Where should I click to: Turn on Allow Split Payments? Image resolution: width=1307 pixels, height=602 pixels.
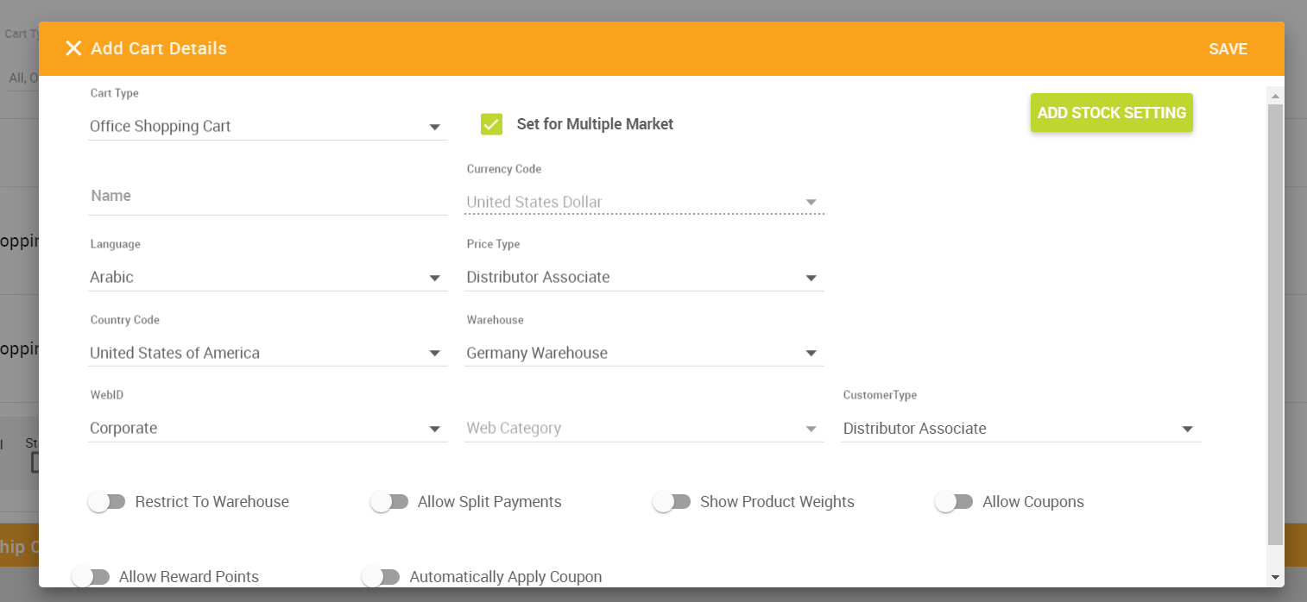tap(389, 502)
